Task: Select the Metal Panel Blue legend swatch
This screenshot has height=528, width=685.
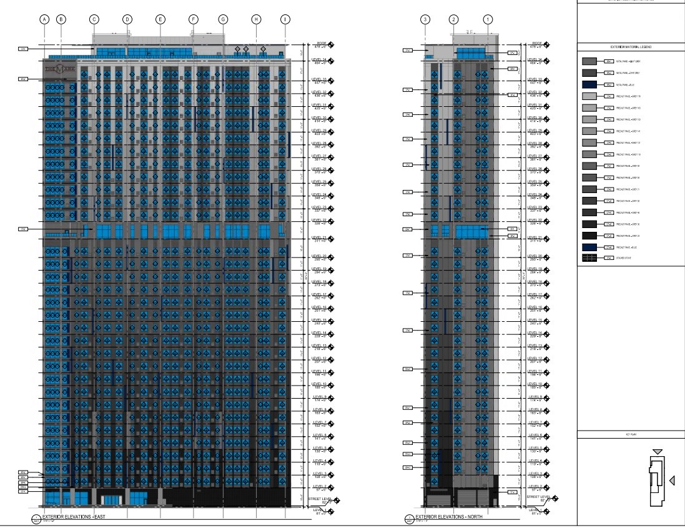Action: tap(589, 84)
